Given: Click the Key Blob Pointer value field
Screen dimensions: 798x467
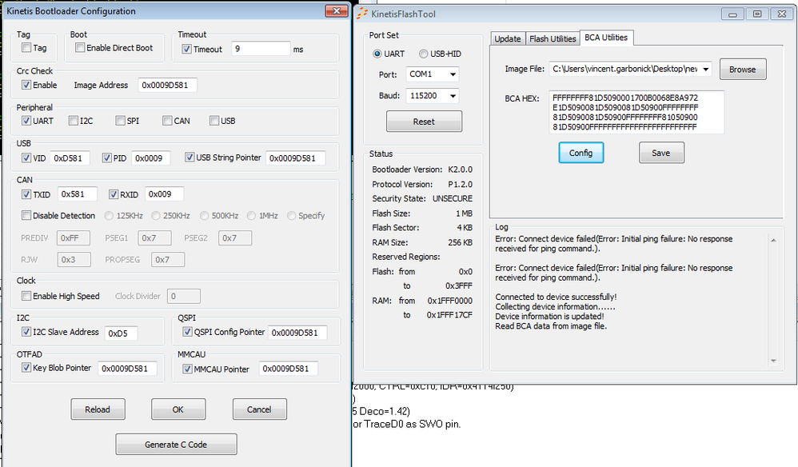Looking at the screenshot, I should tap(127, 369).
